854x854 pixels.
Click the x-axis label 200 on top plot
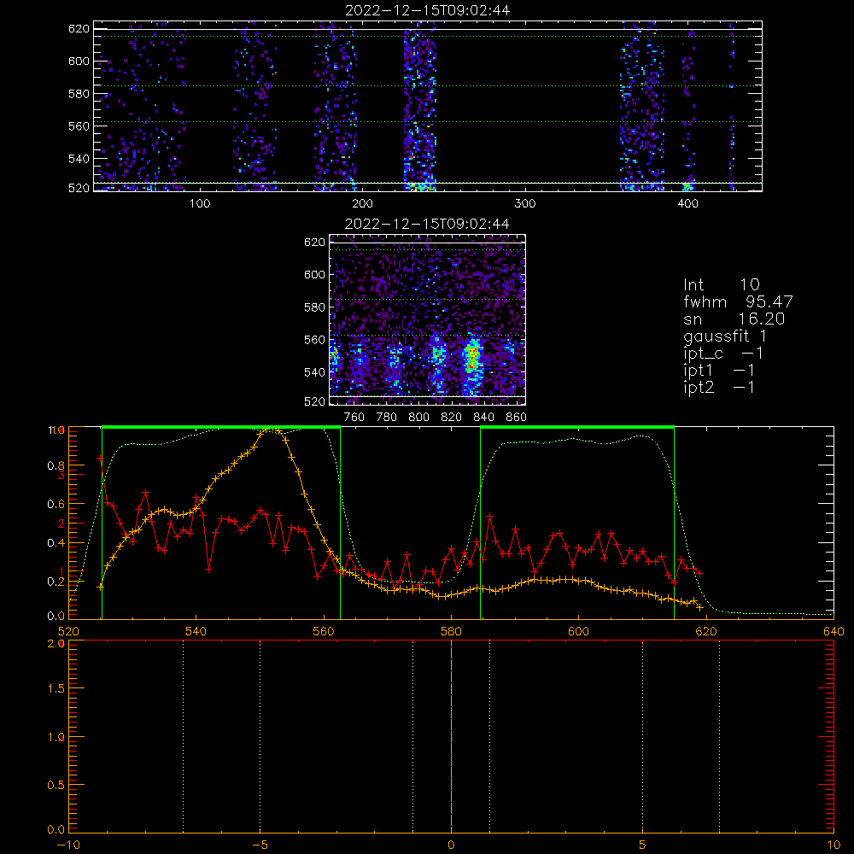(362, 204)
